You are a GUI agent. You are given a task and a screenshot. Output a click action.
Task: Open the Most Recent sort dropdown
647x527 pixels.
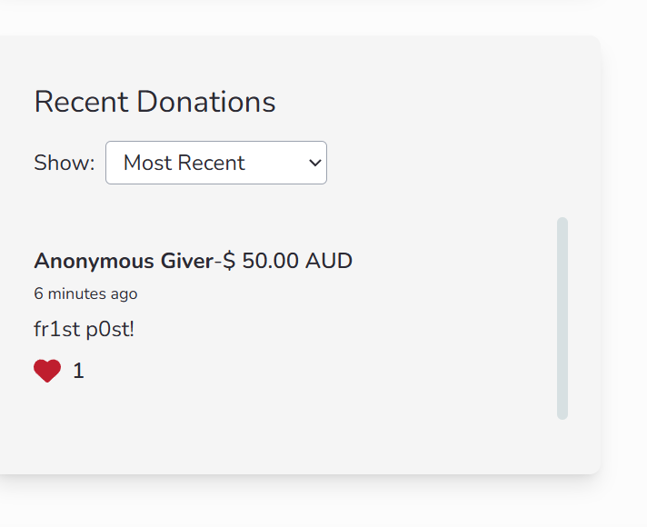click(x=216, y=163)
